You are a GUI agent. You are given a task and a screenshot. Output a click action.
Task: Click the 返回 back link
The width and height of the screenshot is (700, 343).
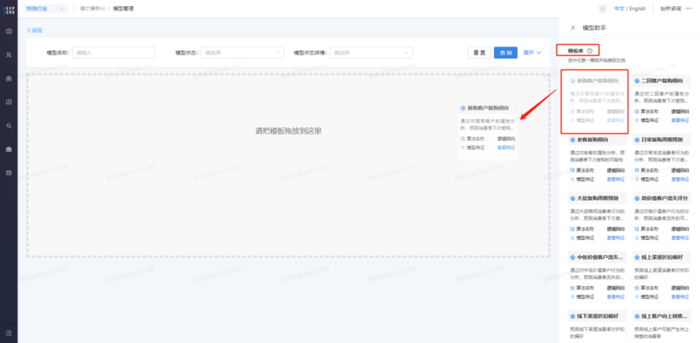click(x=34, y=30)
